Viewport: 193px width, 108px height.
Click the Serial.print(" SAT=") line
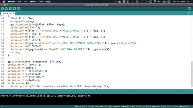coord(26,40)
